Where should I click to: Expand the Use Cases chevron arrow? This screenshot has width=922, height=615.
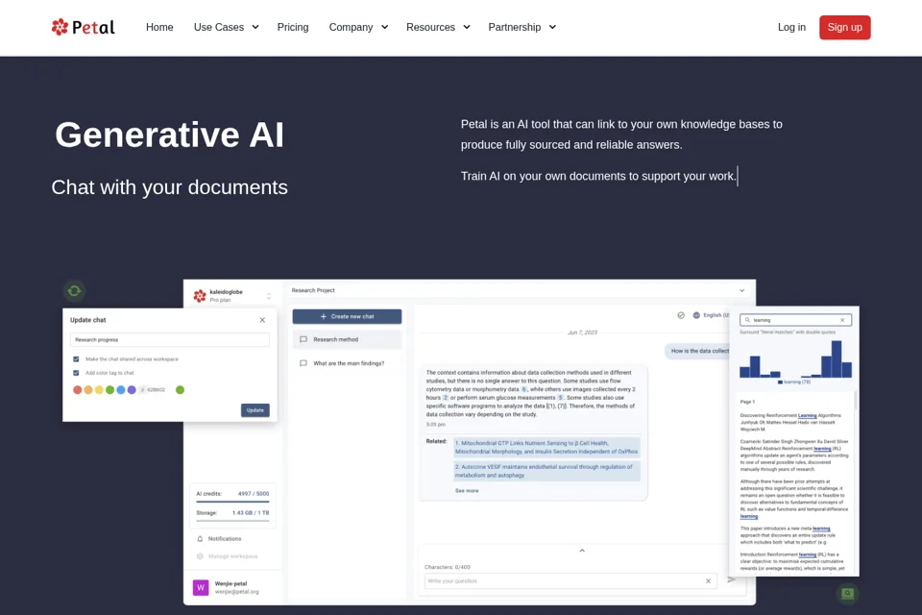255,27
